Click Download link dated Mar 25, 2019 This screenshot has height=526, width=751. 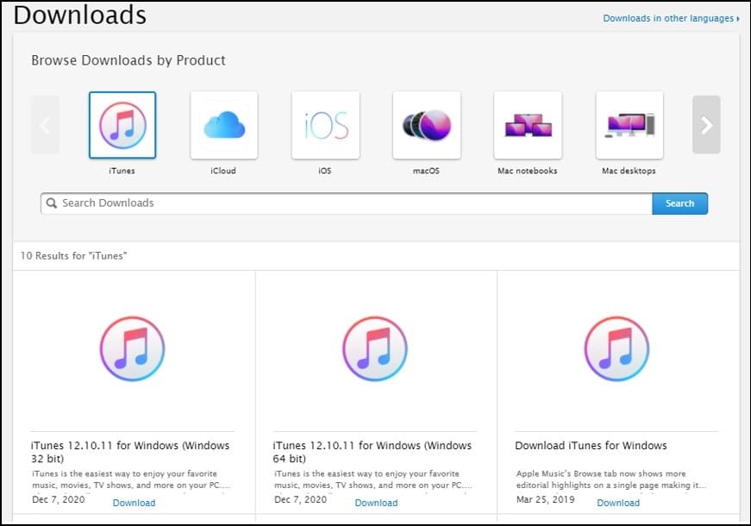tap(618, 503)
